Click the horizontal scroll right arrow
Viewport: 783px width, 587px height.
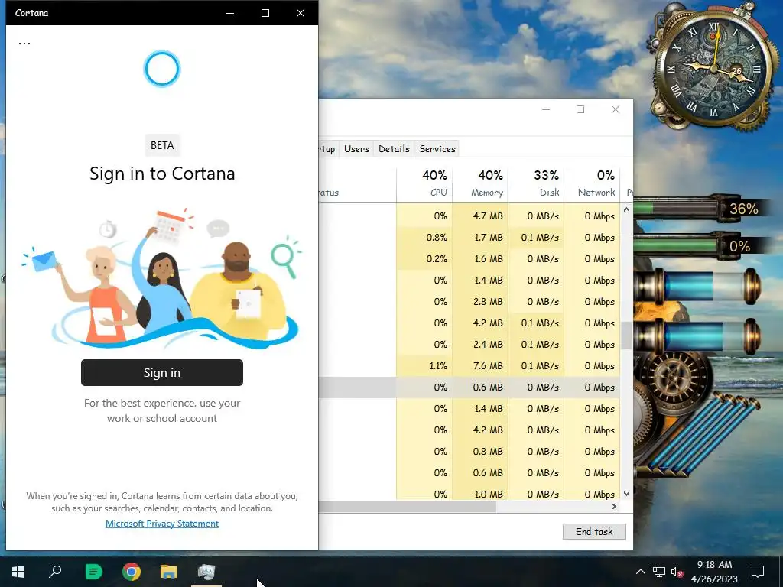(x=614, y=507)
